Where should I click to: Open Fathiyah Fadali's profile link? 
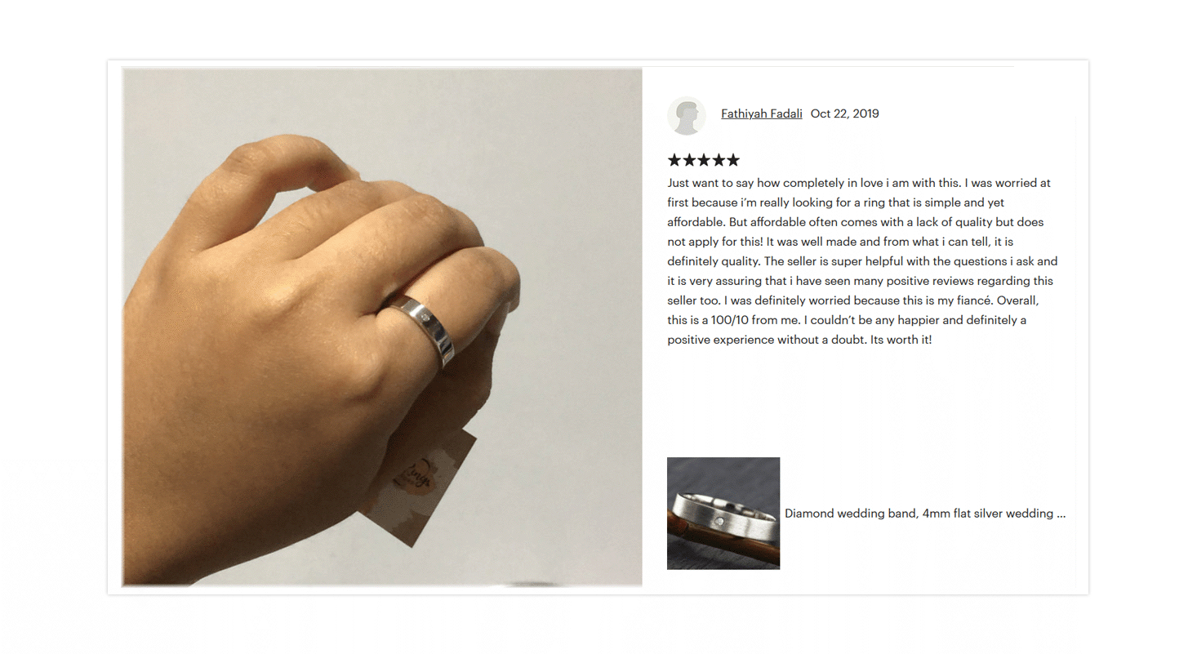[x=761, y=113]
